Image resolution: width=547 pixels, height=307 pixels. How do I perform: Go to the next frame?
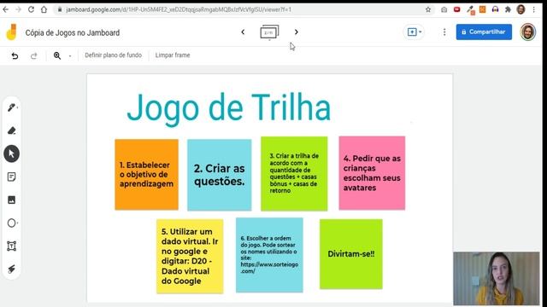click(x=297, y=32)
